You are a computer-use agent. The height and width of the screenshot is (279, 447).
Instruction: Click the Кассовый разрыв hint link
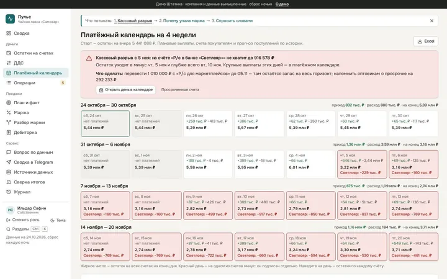(135, 21)
